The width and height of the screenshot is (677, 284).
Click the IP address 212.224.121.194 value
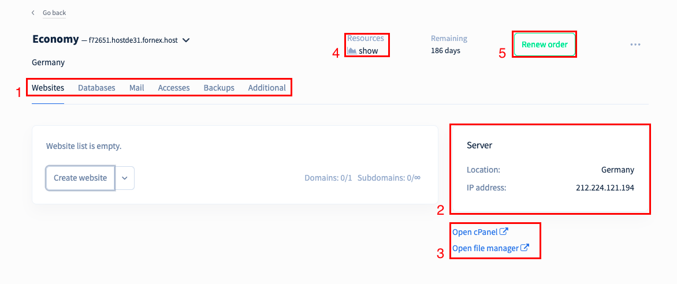pos(605,188)
